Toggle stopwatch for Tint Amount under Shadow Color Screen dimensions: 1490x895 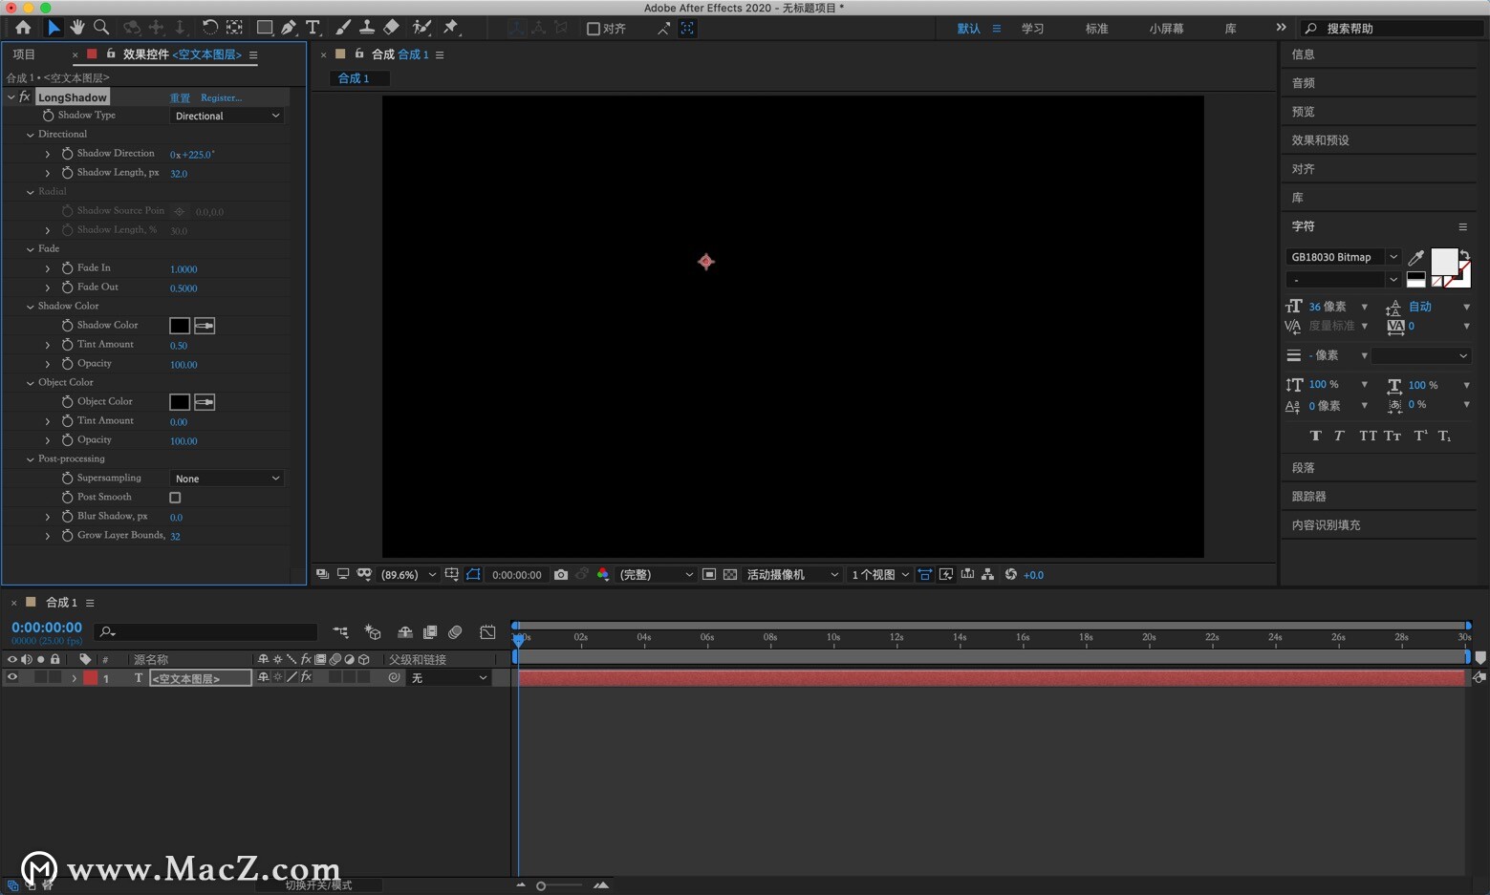[x=67, y=345]
